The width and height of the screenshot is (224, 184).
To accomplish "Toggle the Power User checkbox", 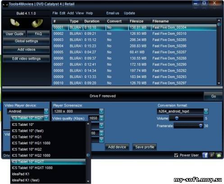I will point(176,155).
